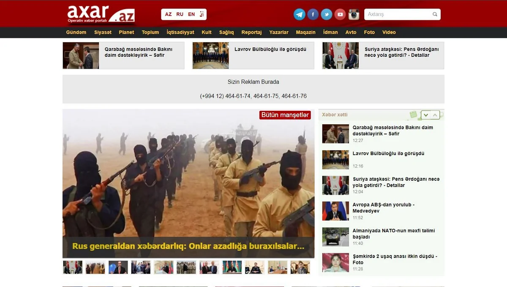Open the Instagram icon in header

pyautogui.click(x=354, y=14)
